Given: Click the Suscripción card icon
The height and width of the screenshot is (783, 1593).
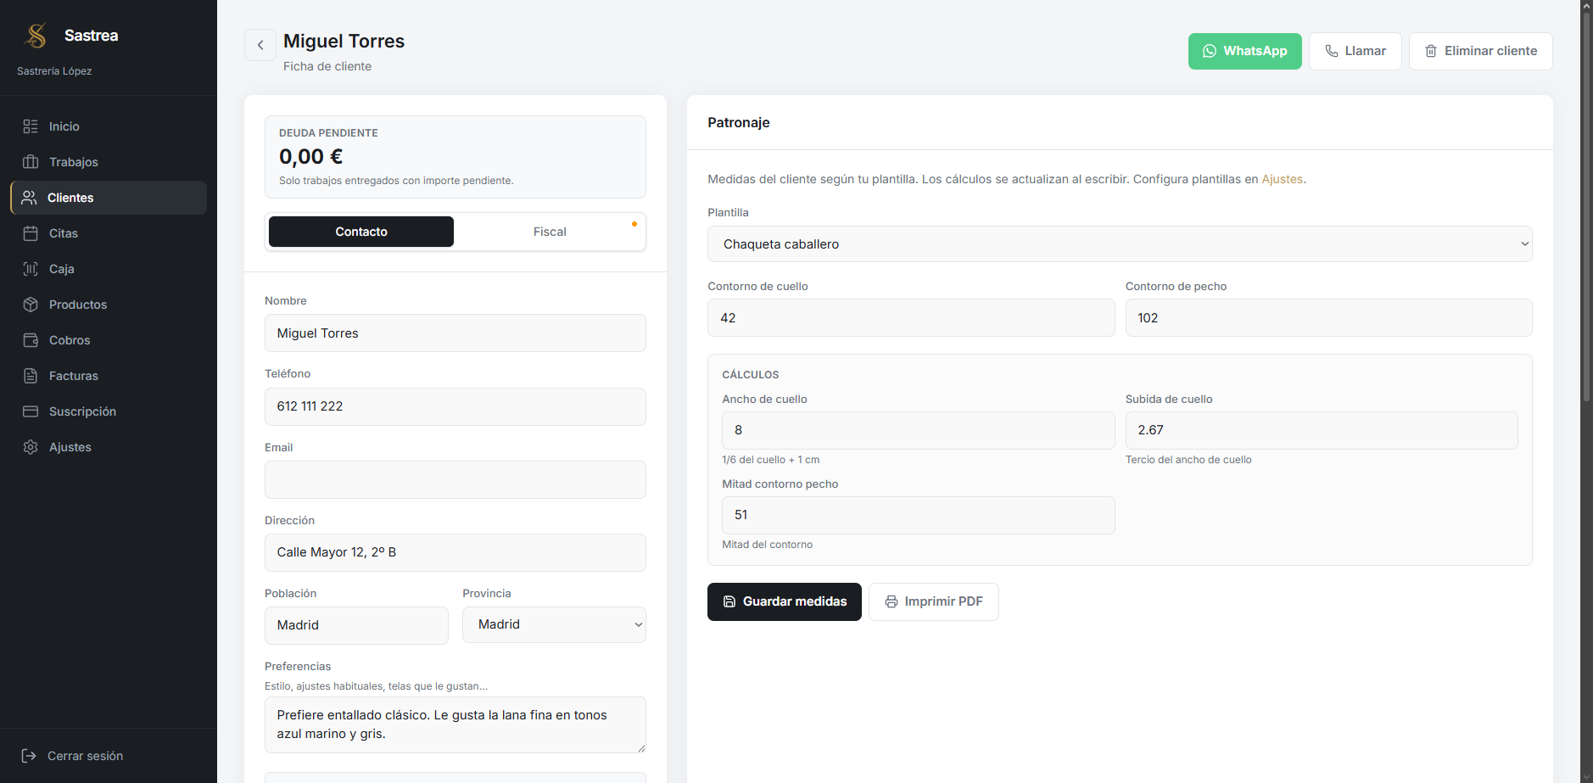Looking at the screenshot, I should click(31, 411).
